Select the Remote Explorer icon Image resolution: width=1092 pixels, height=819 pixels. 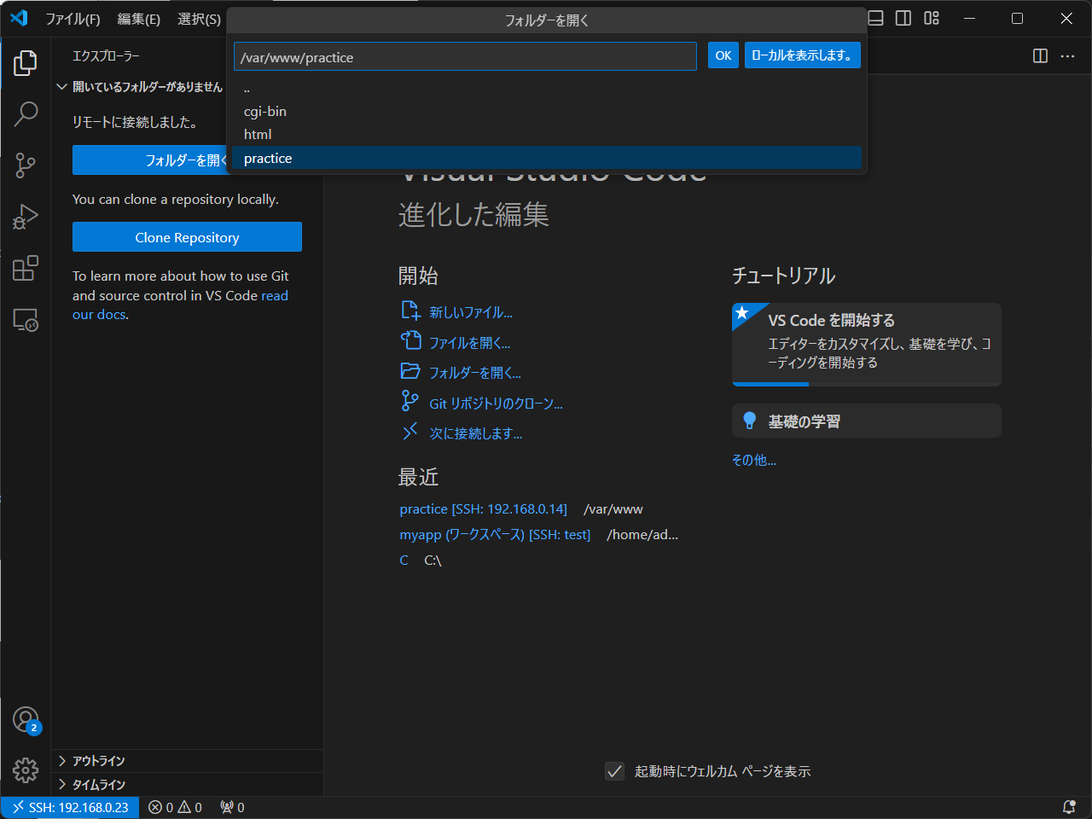(26, 319)
